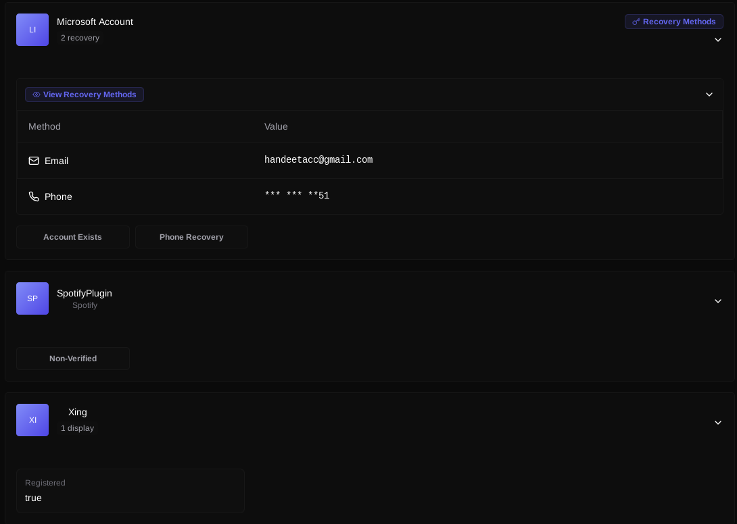Click the key icon in Recovery Methods badge
Image resolution: width=737 pixels, height=524 pixels.
click(x=636, y=22)
